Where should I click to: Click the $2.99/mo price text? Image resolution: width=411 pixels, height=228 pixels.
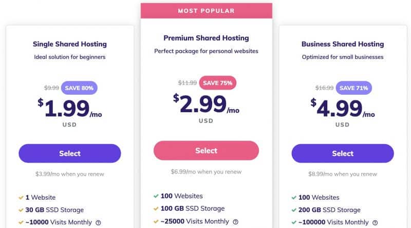pyautogui.click(x=206, y=104)
